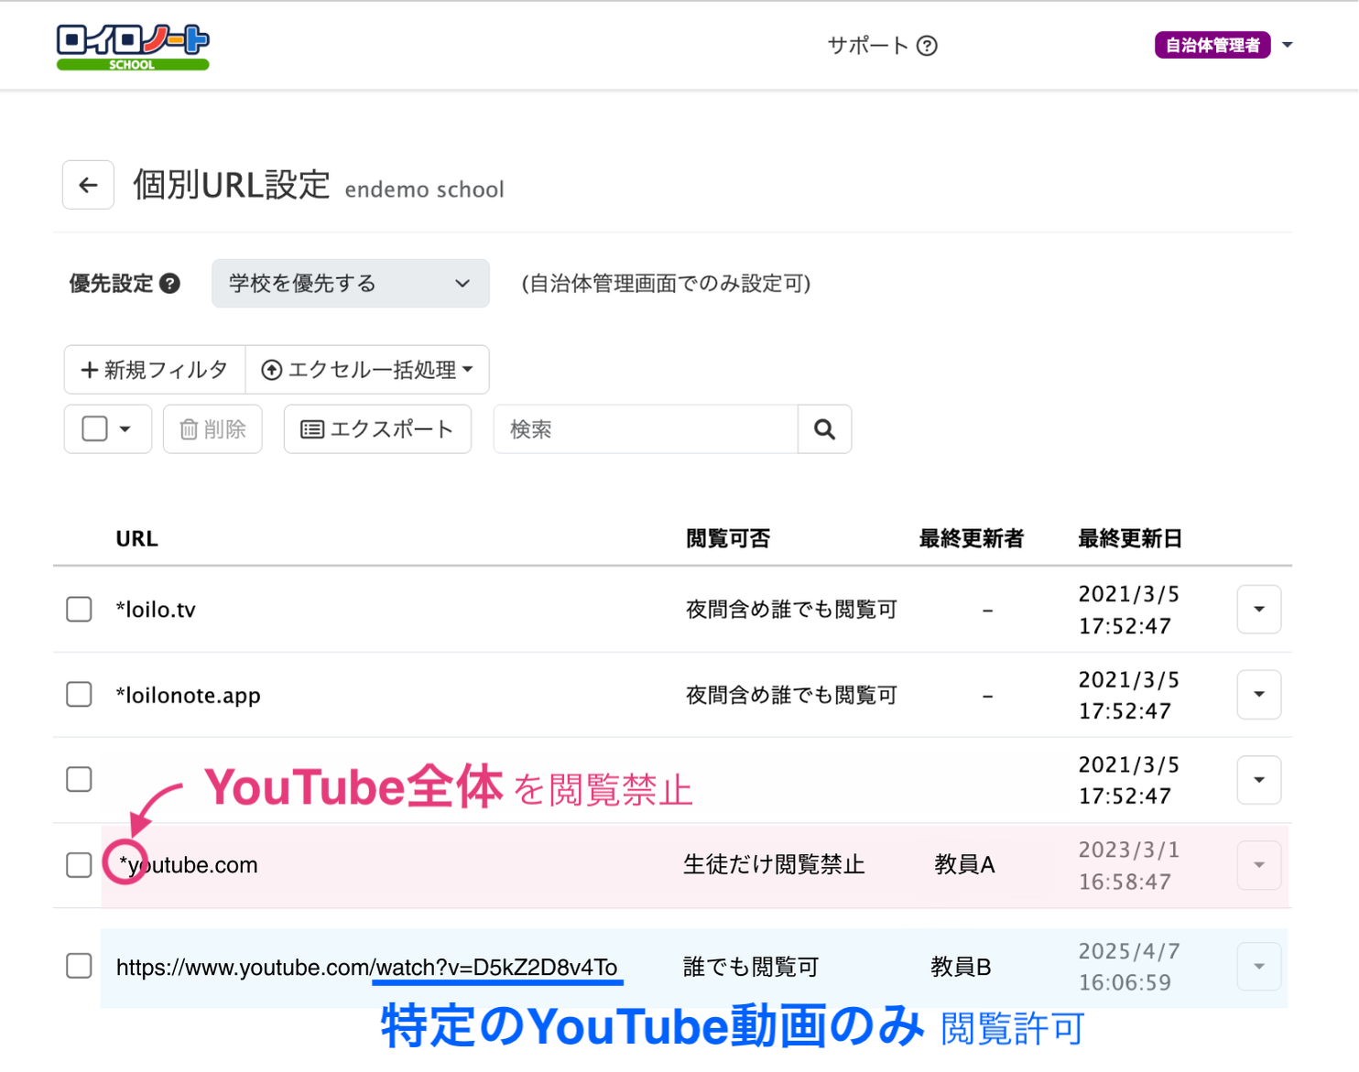Open the 学校を優先する priority dropdown

pyautogui.click(x=351, y=284)
